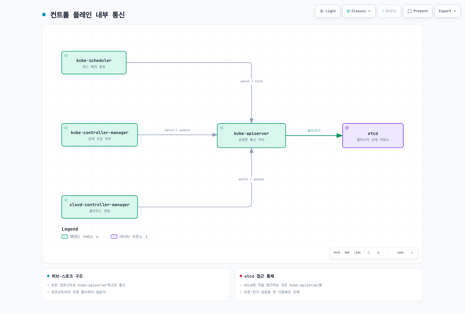Enter Present fullscreen mode
Image resolution: width=465 pixels, height=314 pixels.
tap(418, 11)
